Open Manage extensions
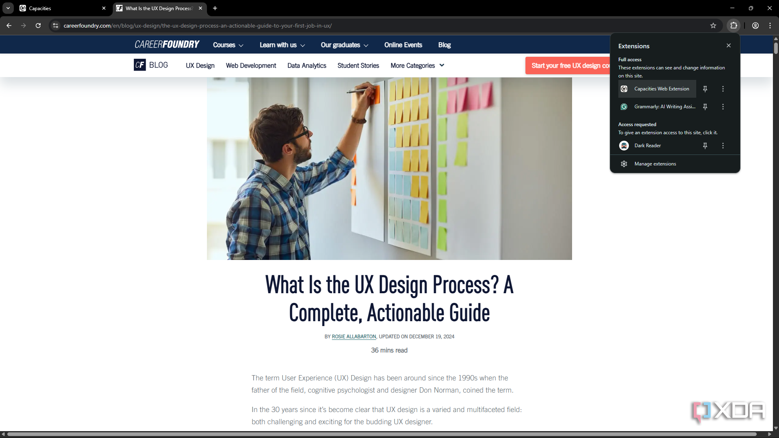 click(x=675, y=164)
